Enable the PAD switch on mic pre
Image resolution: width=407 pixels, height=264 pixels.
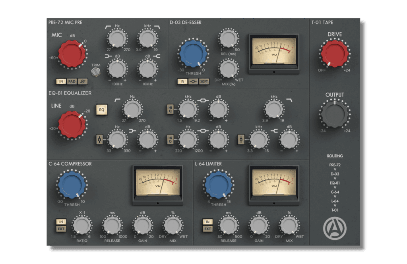[x=72, y=81]
